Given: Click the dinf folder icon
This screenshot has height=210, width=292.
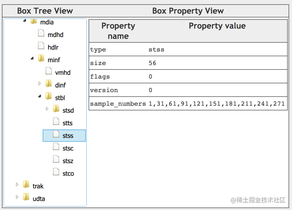Looking at the screenshot, I should point(49,83).
